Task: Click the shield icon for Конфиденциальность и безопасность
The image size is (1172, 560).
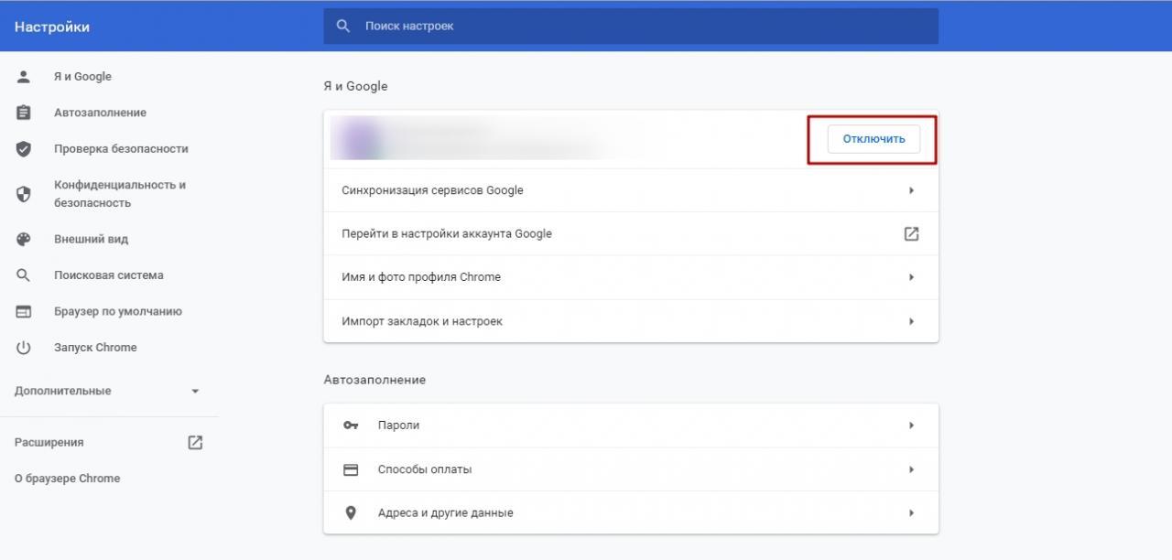Action: [24, 194]
